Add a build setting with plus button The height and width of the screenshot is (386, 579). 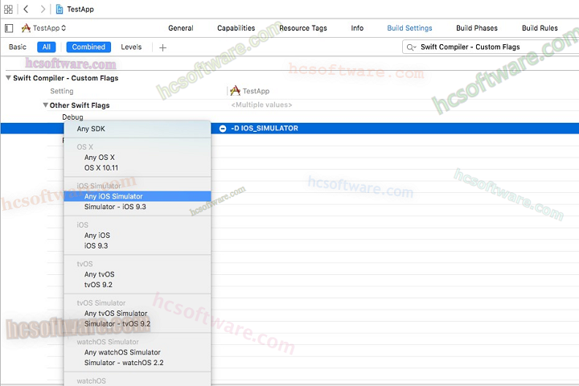pyautogui.click(x=162, y=47)
